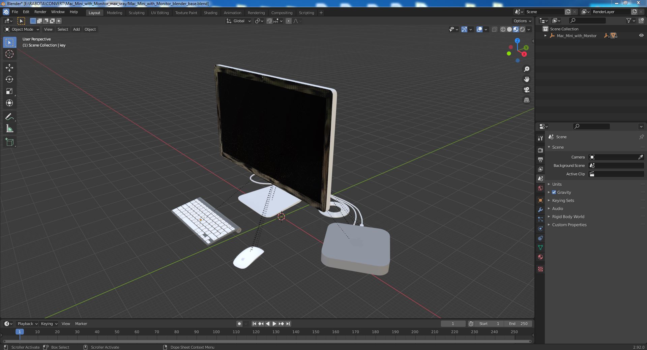Expand the Rigid Body World panel
The image size is (647, 350).
[568, 216]
